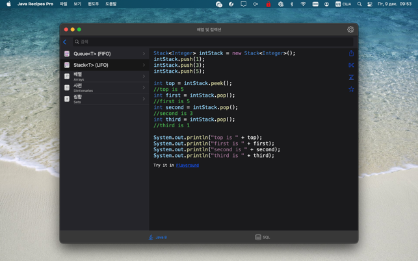The width and height of the screenshot is (418, 261).
Task: Click the chevron on the Queue<T> row
Action: click(144, 54)
